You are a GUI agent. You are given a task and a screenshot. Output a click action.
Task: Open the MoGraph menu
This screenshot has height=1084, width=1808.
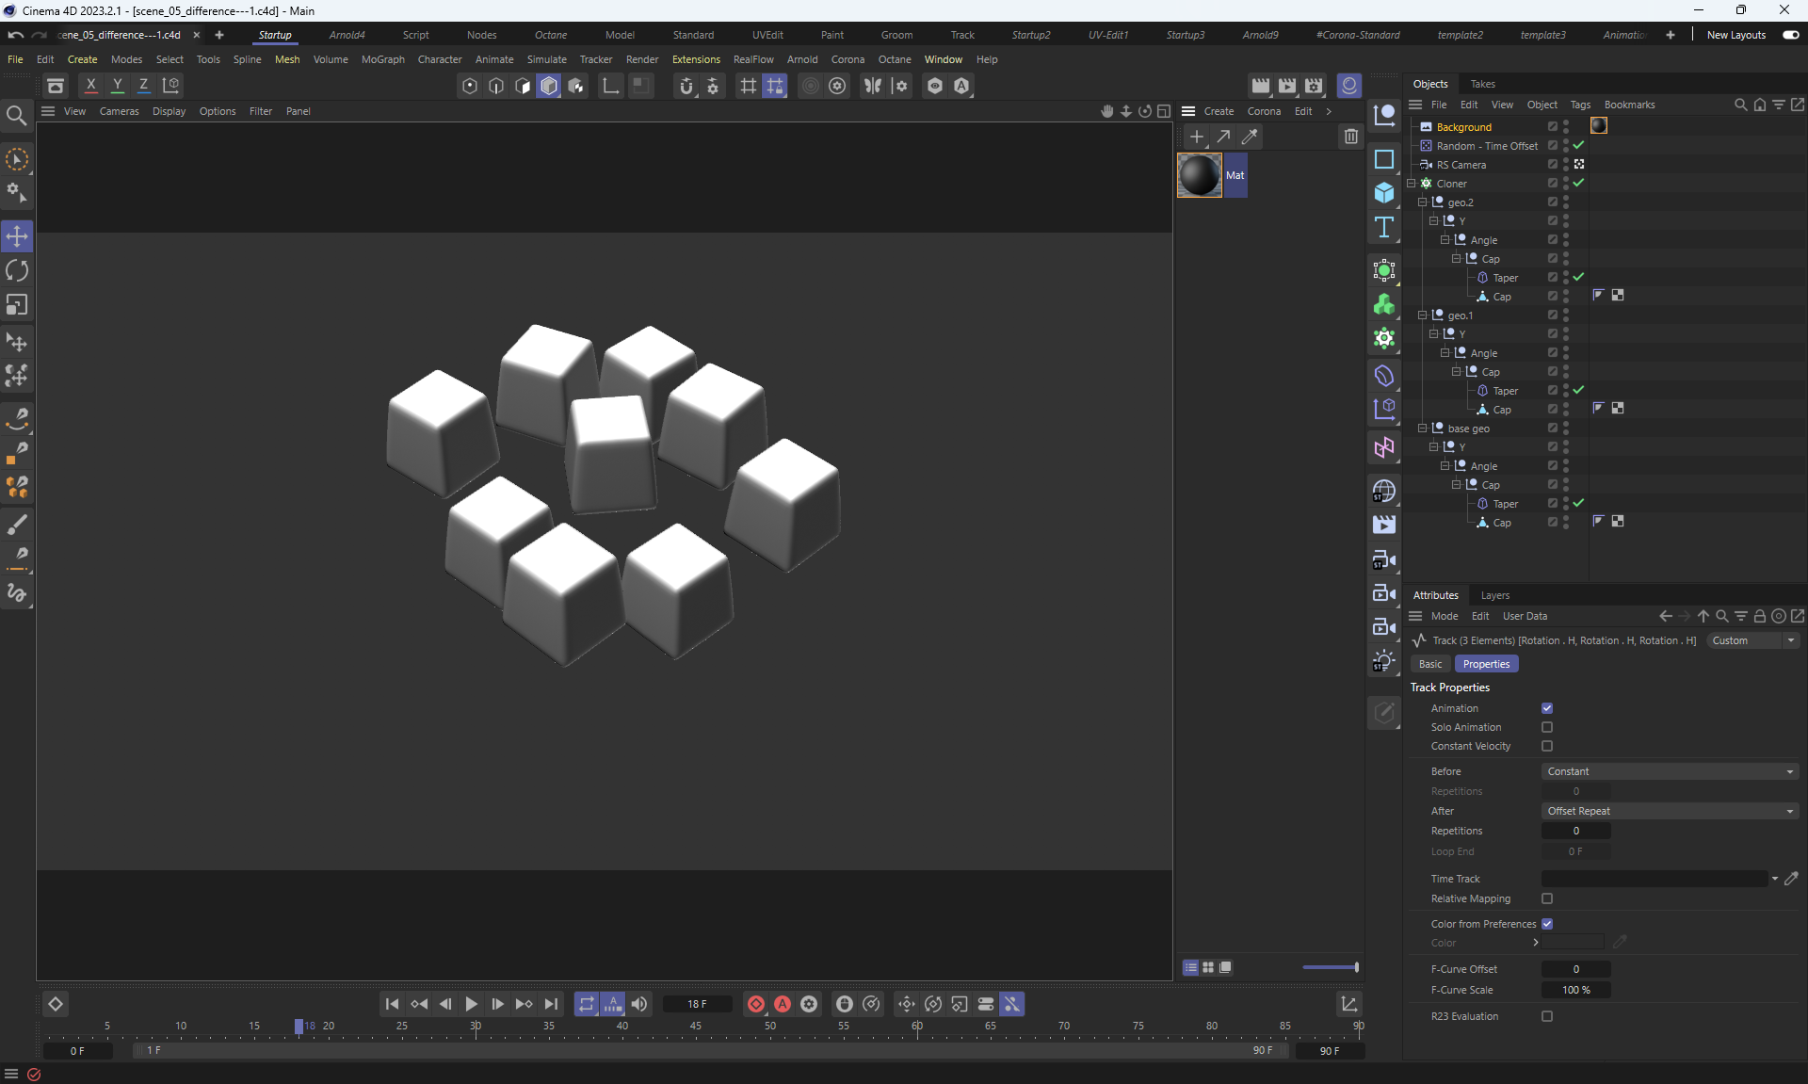[382, 59]
